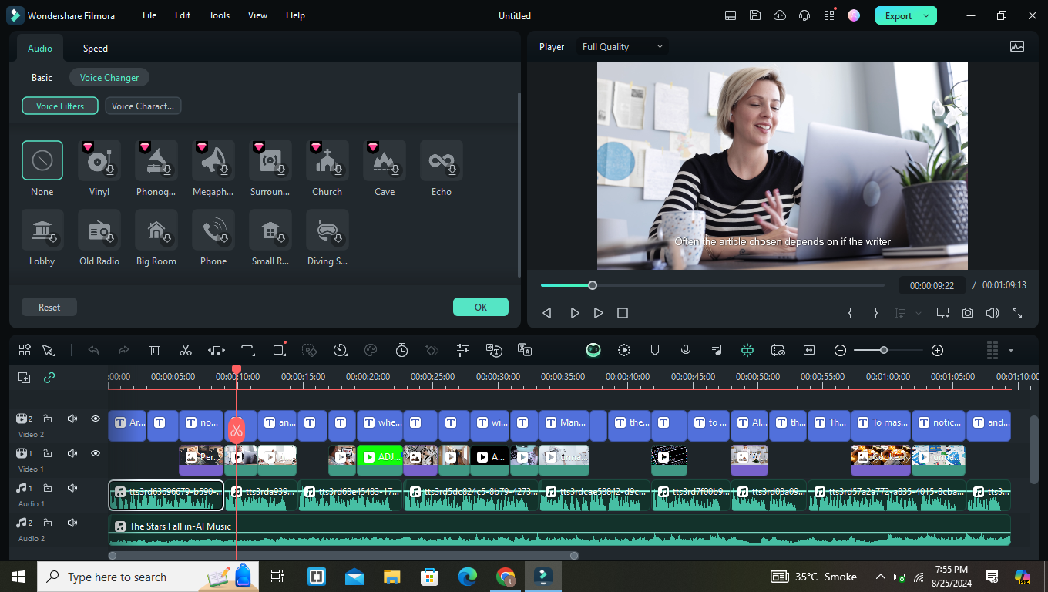Screen dimensions: 1048x592
Task: Toggle the link auto-ripple icon in timeline header
Action: (x=49, y=378)
